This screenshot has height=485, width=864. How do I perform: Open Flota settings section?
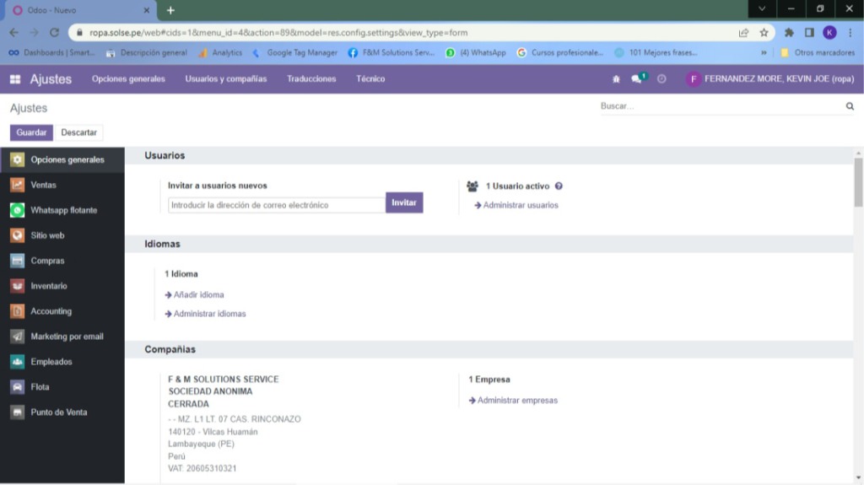[x=62, y=387]
